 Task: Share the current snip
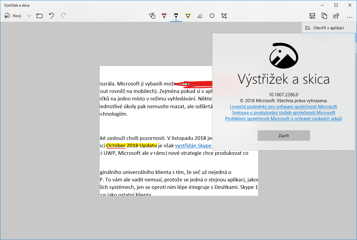point(336,16)
